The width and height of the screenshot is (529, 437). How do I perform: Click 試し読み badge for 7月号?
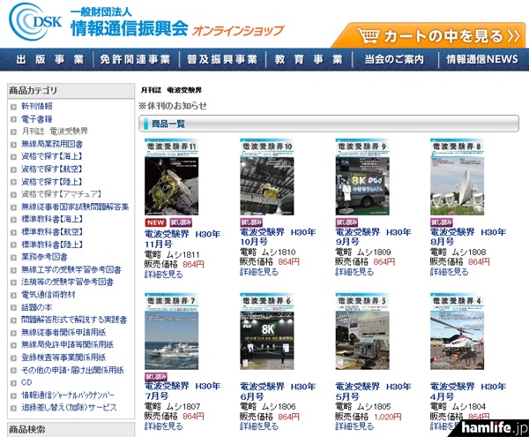(x=157, y=376)
